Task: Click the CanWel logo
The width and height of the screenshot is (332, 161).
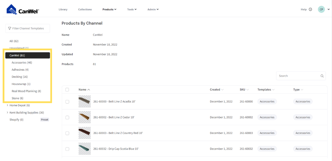Action: click(x=23, y=10)
